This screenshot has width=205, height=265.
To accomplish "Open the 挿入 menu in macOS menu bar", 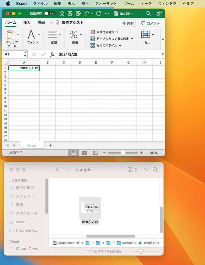I will [x=85, y=3].
